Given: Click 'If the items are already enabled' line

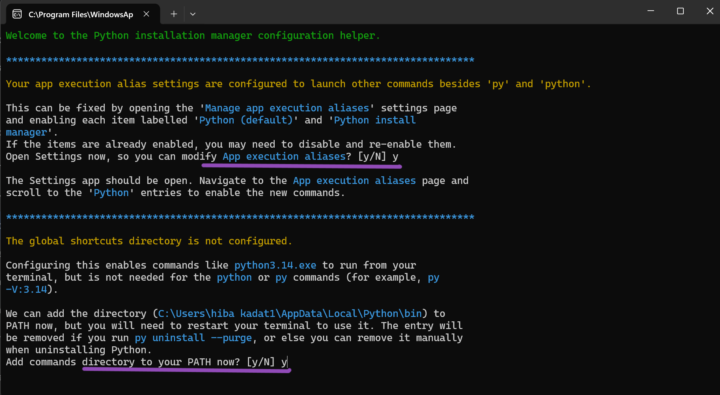Looking at the screenshot, I should pyautogui.click(x=231, y=144).
